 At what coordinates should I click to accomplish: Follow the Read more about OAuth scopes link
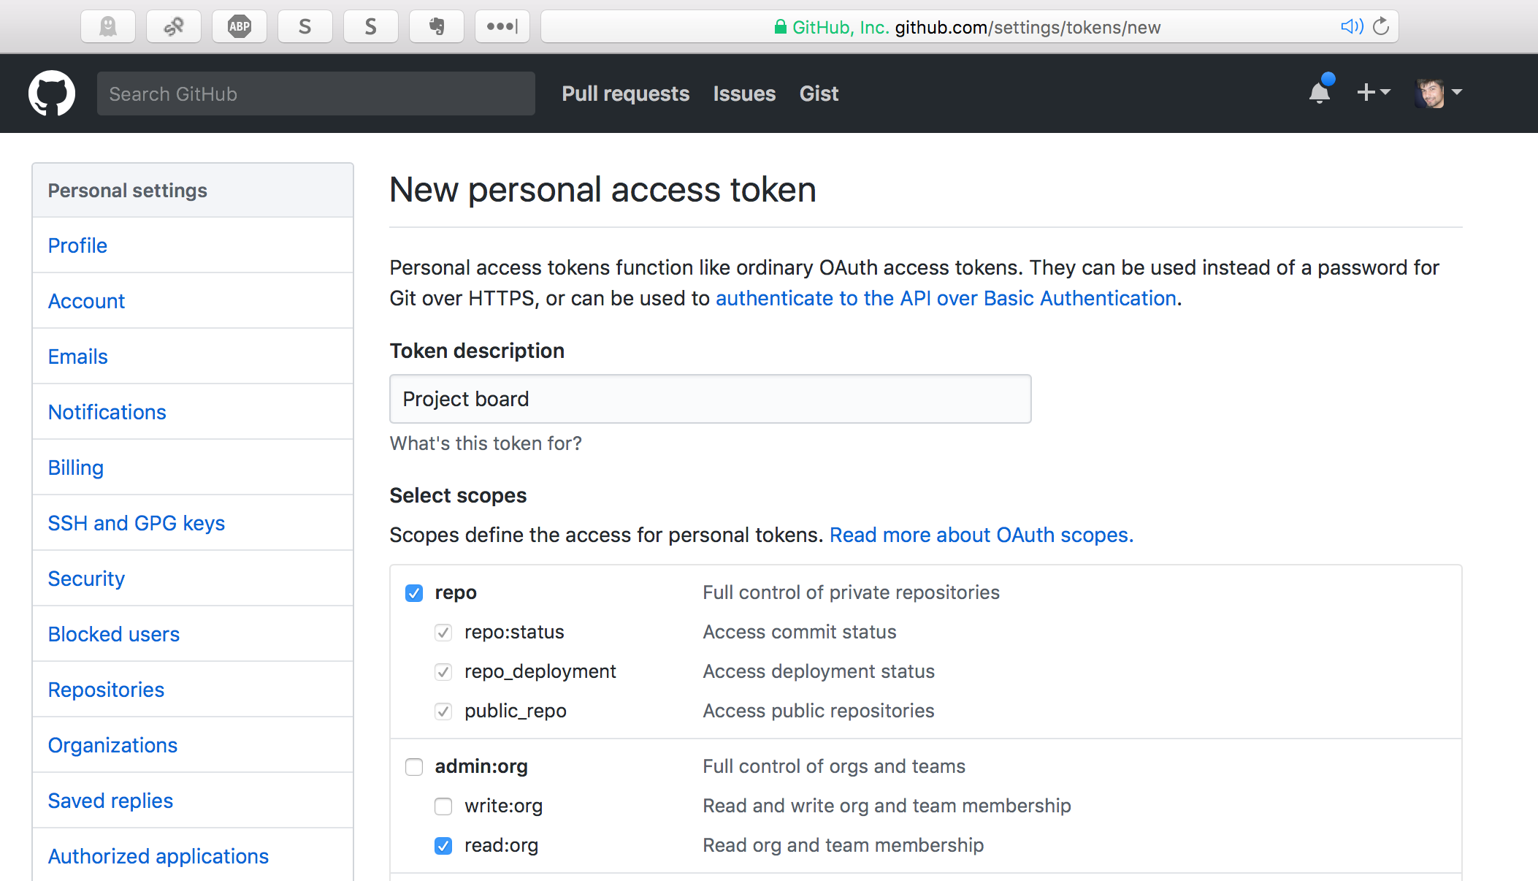981,535
